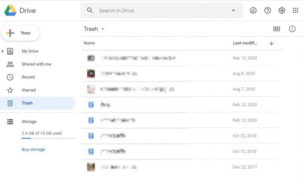The height and width of the screenshot is (196, 304).
Task: Select the Dec 22, 2017 date cell
Action: tap(245, 167)
